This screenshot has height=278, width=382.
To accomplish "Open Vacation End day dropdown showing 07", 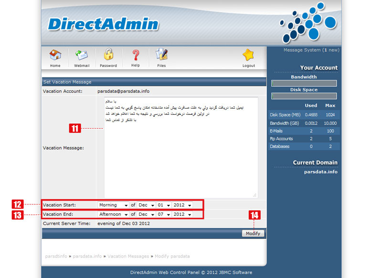I will click(x=164, y=214).
